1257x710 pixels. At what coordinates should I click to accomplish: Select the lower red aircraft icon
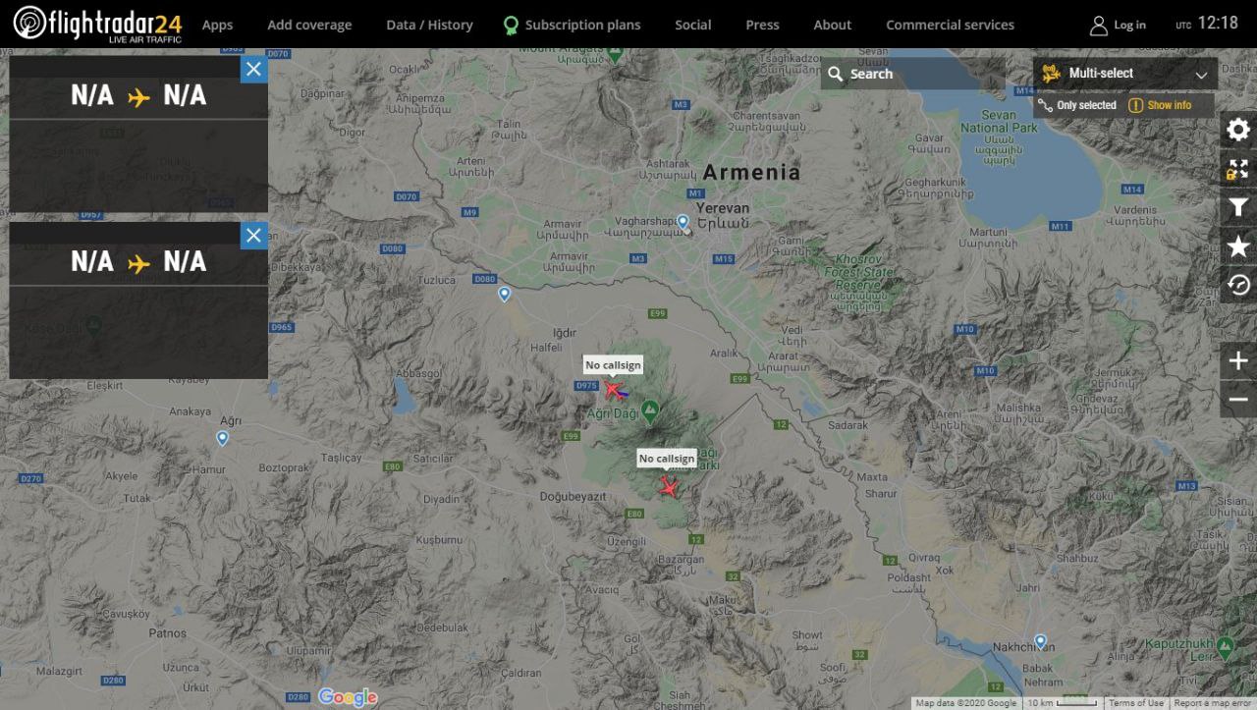669,485
